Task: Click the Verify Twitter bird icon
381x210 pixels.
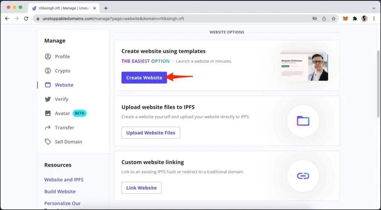Action: pos(48,99)
